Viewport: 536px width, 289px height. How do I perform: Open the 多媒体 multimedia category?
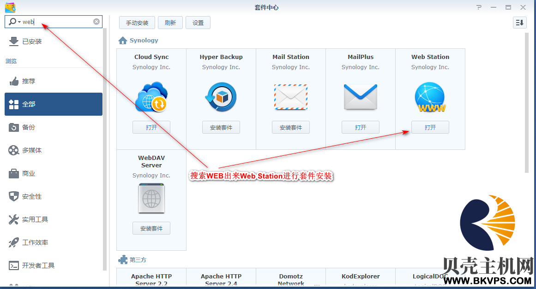click(x=54, y=150)
